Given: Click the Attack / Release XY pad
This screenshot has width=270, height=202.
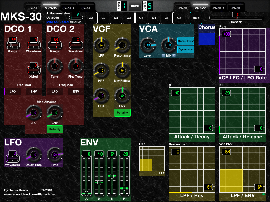Looking at the screenshot, I should coord(243,110).
